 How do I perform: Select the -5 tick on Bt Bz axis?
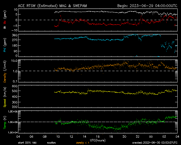point(15,25)
